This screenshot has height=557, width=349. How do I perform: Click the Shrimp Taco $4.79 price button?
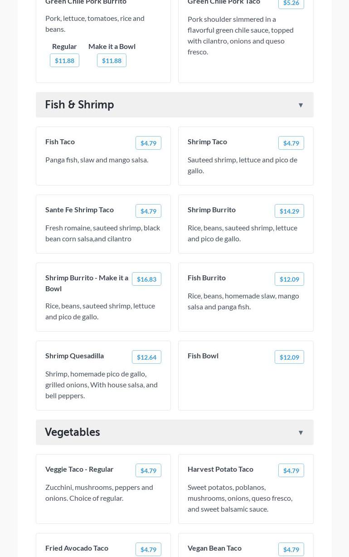pyautogui.click(x=291, y=143)
